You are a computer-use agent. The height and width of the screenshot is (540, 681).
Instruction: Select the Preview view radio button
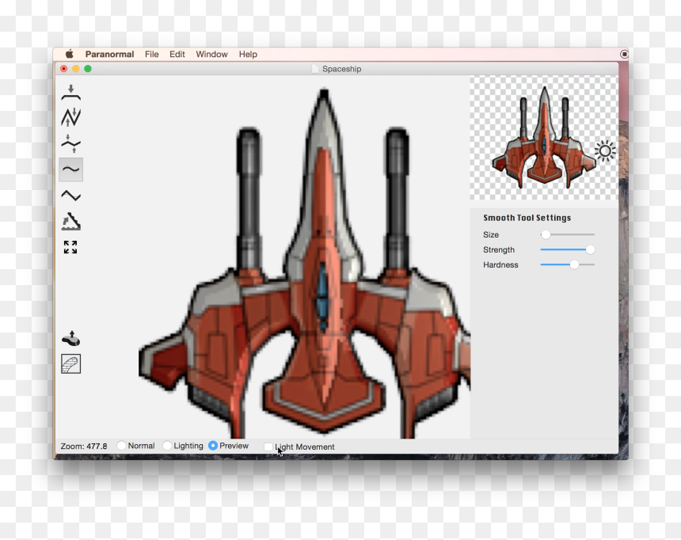[x=213, y=446]
